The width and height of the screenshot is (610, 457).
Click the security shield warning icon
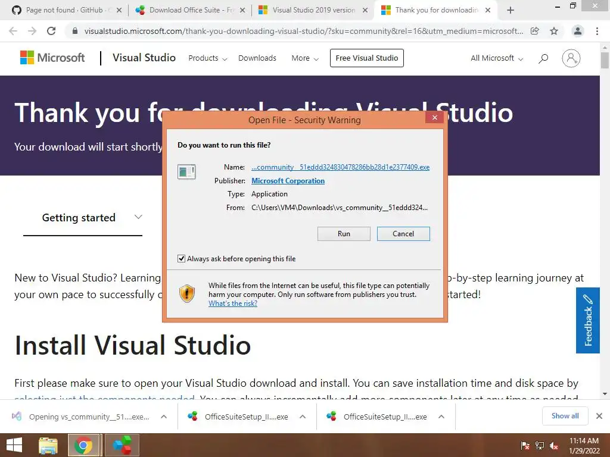click(186, 293)
